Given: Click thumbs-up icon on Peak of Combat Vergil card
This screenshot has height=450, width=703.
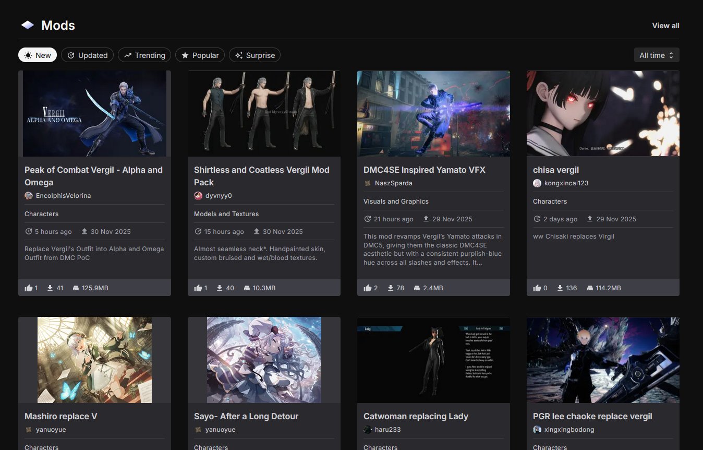Looking at the screenshot, I should [29, 288].
